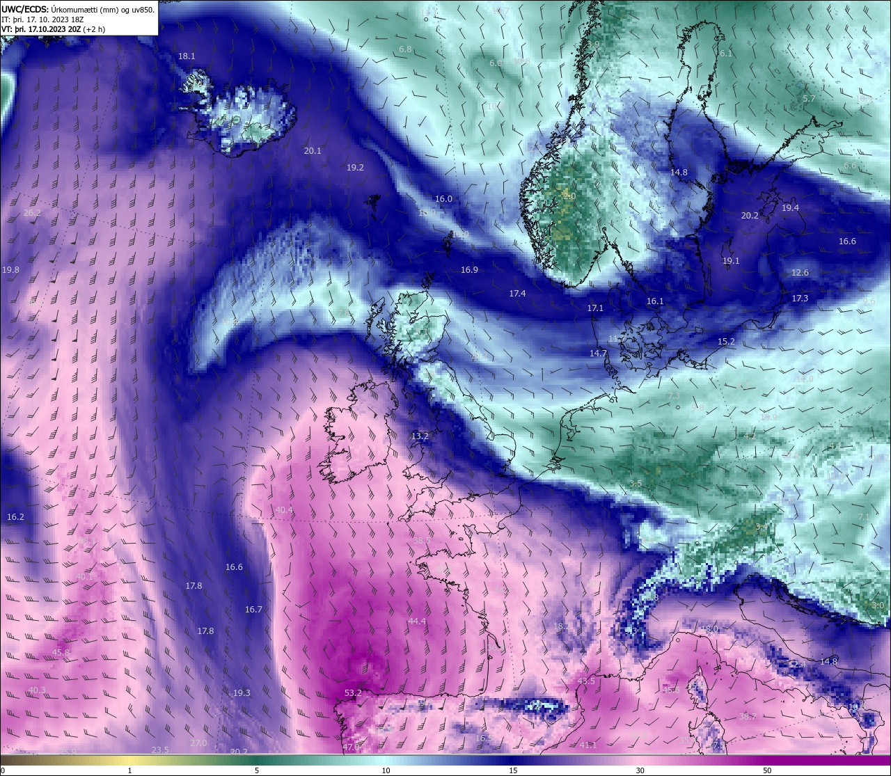Click the 6.8 value on the map

tap(405, 49)
